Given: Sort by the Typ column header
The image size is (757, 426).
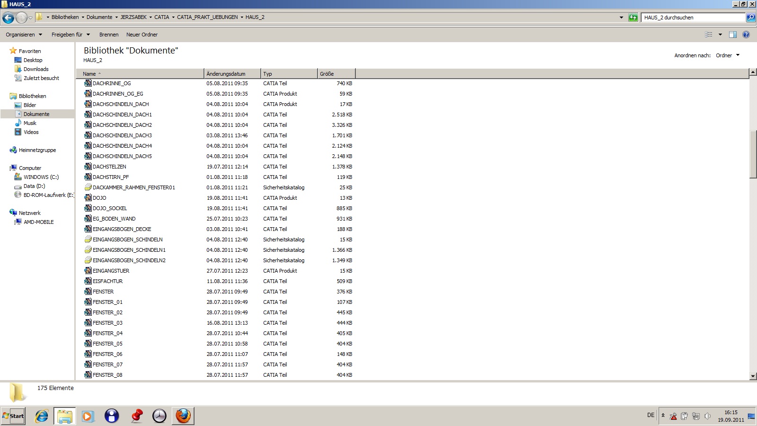Looking at the screenshot, I should (289, 74).
